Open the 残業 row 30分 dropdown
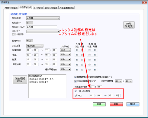 tap(66, 60)
